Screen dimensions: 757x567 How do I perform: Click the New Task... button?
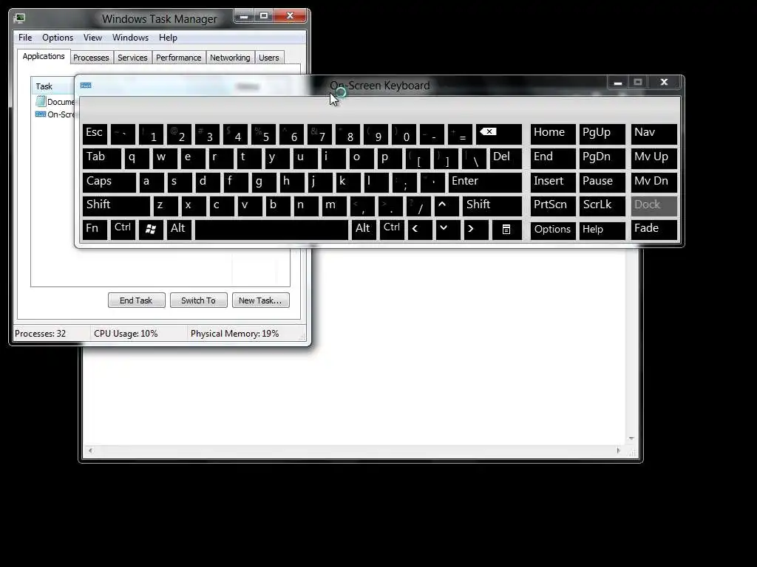[260, 300]
